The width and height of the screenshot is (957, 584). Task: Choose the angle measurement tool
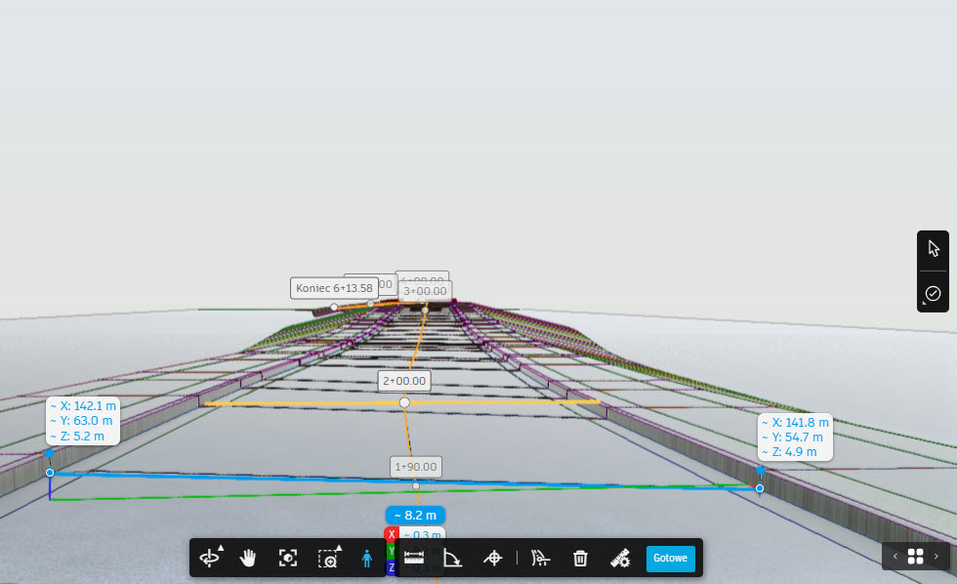[x=453, y=559]
